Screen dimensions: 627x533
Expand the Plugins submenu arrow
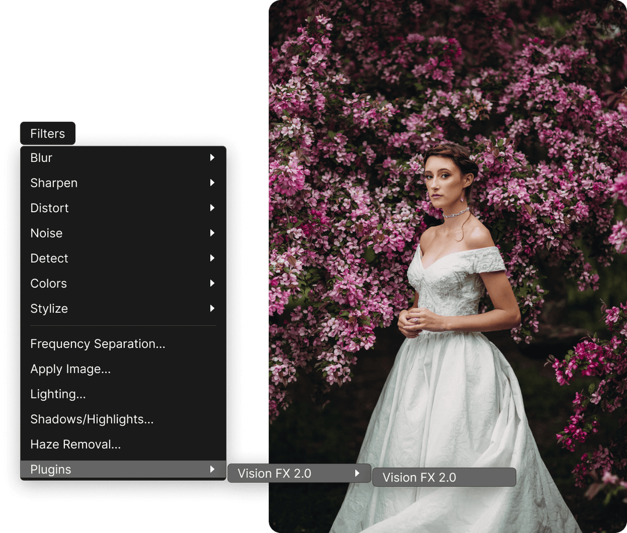(213, 469)
